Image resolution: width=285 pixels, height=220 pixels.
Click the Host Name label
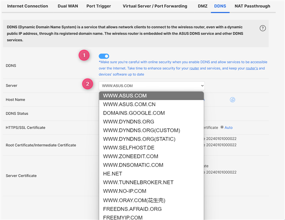coord(15,100)
